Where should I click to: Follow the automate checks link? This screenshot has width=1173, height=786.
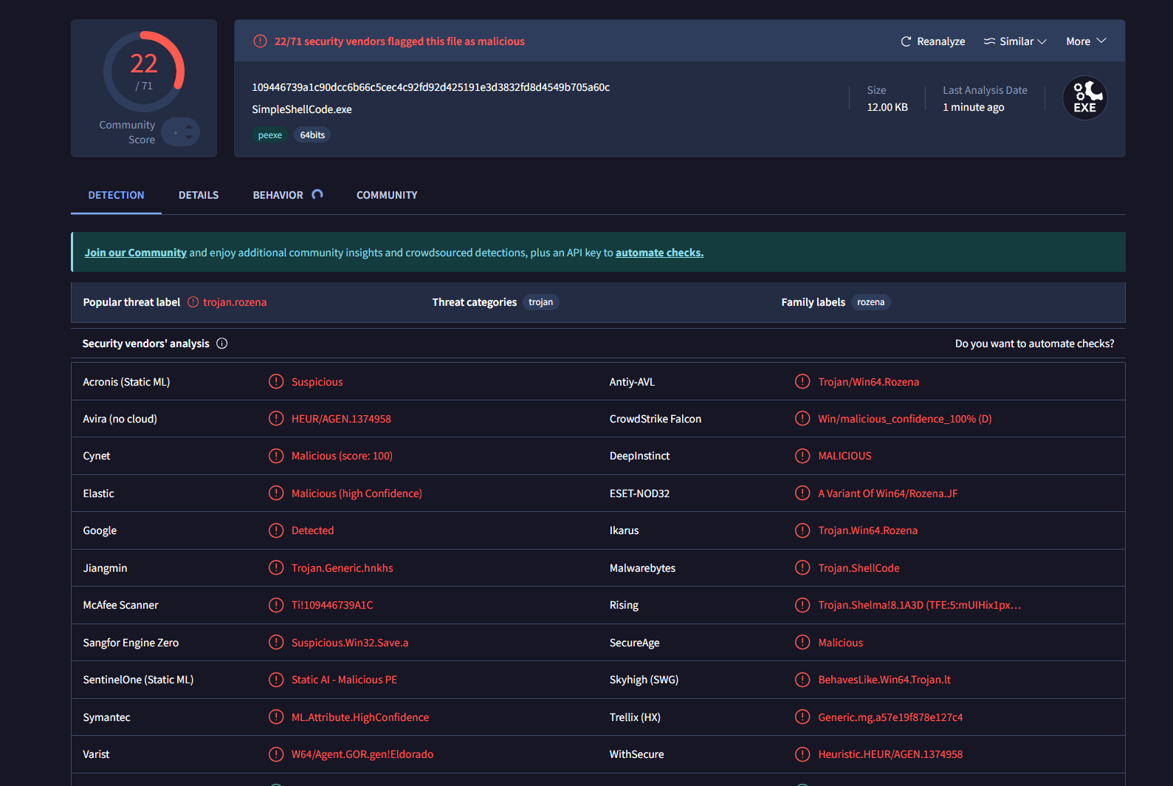(659, 253)
